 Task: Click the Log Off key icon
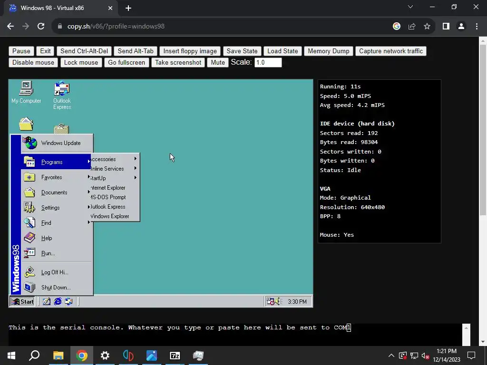click(x=29, y=272)
